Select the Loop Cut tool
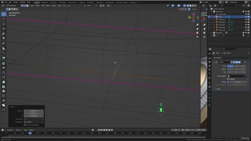Viewport: 251px width, 141px height. 4,73
